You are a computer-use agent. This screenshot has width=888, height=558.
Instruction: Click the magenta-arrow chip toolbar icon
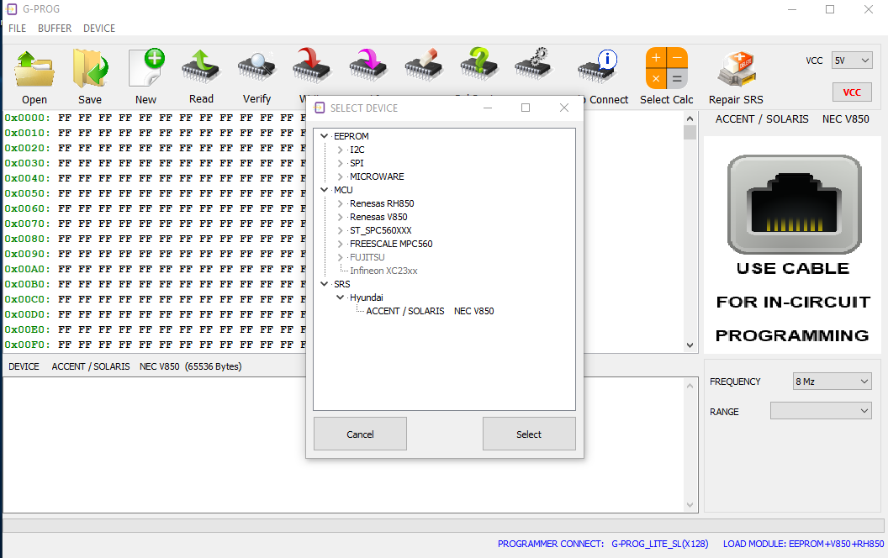click(367, 66)
